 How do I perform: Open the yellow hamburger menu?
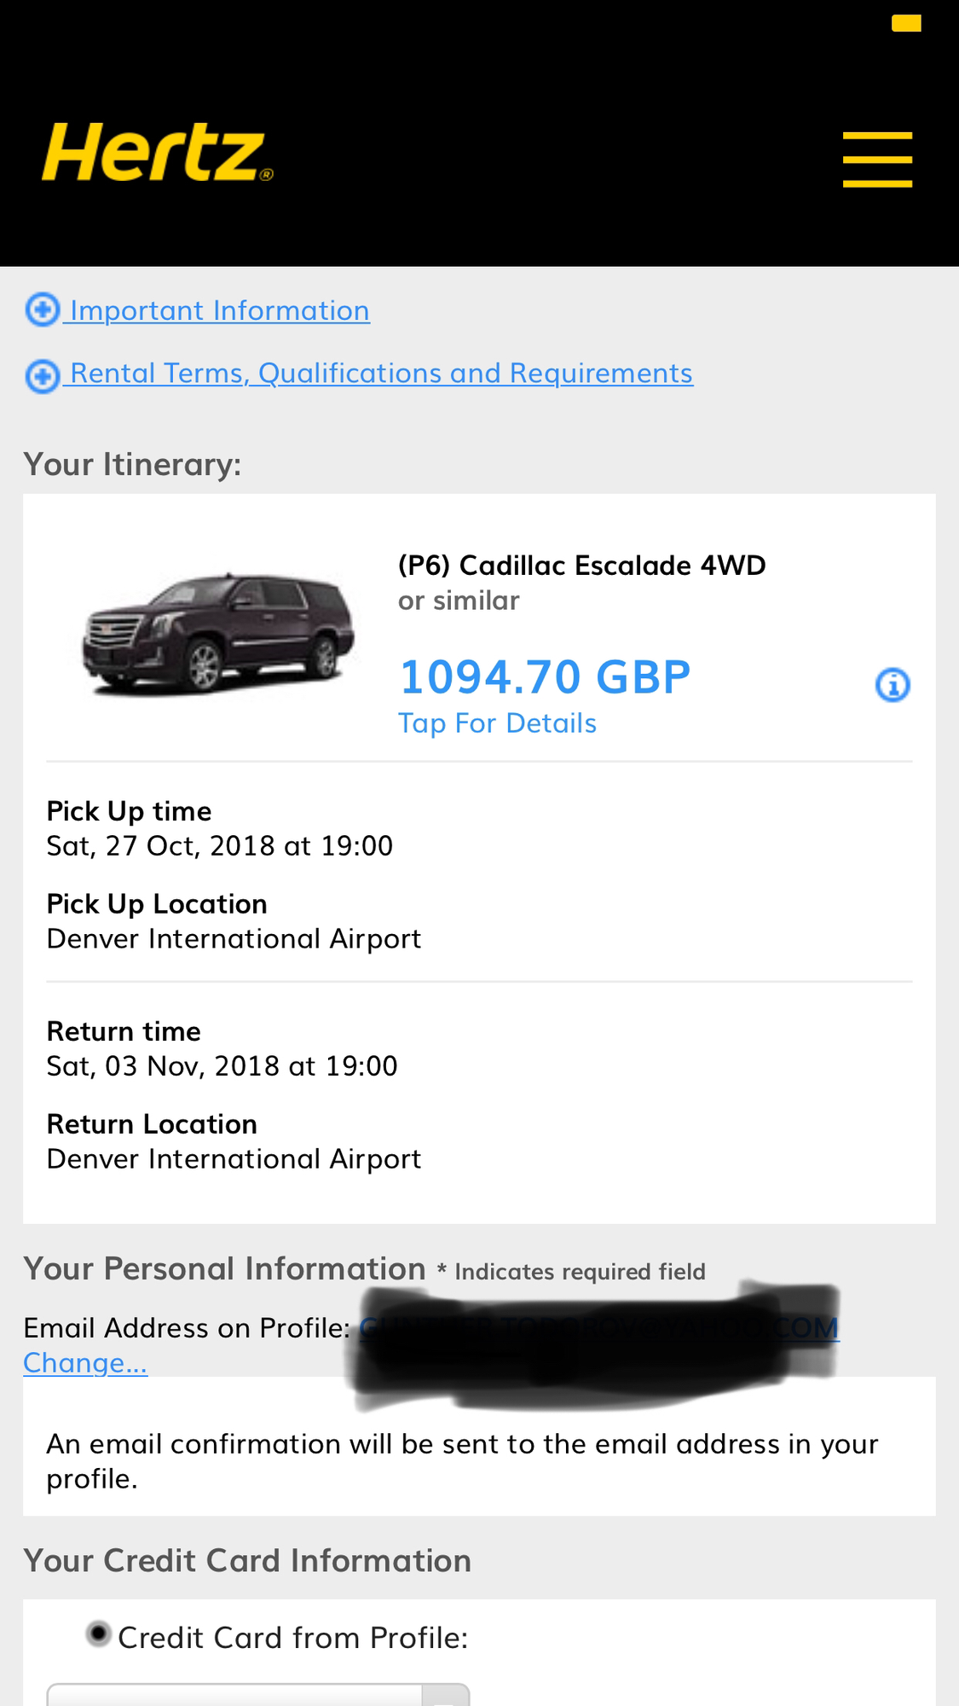pyautogui.click(x=877, y=160)
